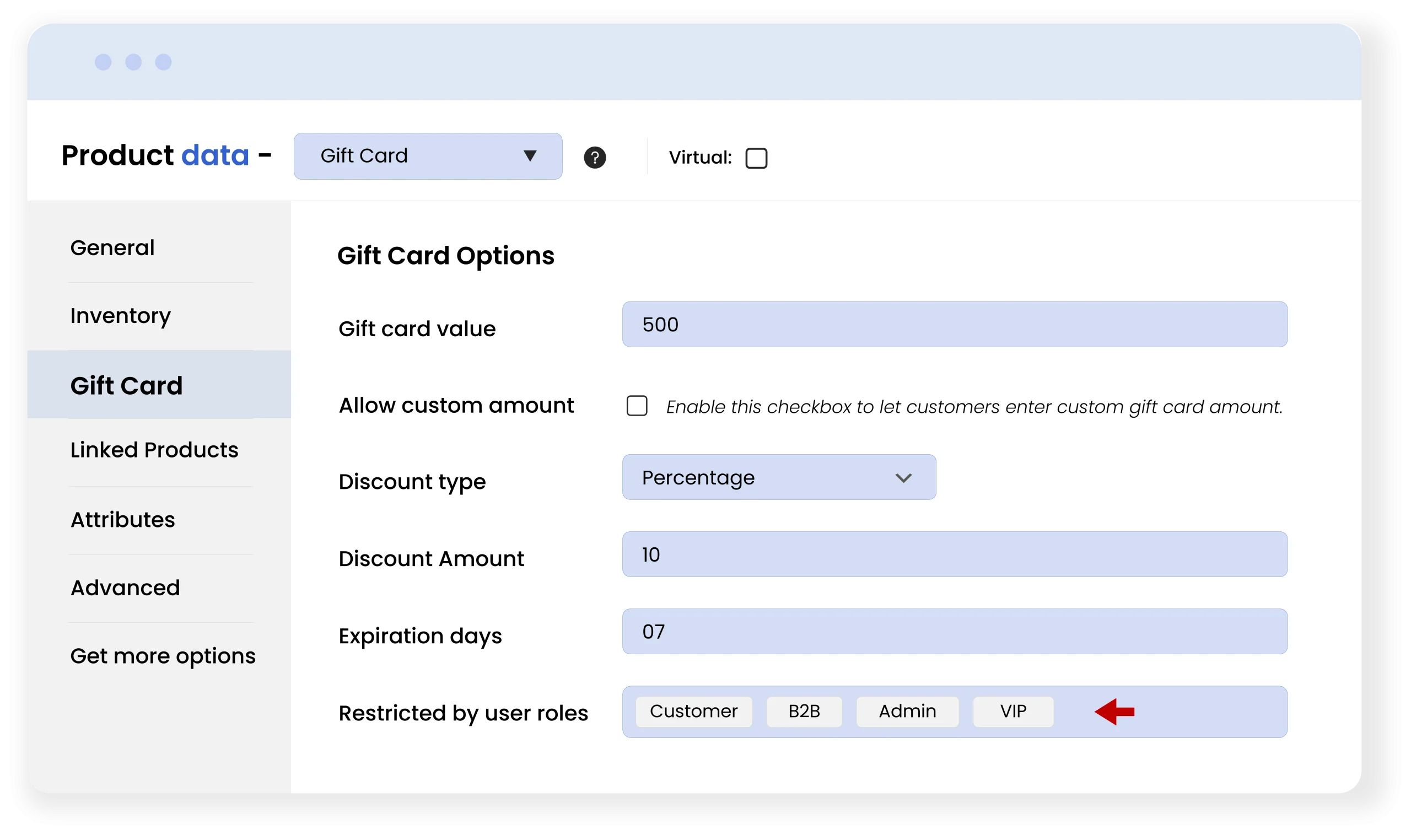Click the Gift card value field
Image resolution: width=1411 pixels, height=835 pixels.
[954, 325]
